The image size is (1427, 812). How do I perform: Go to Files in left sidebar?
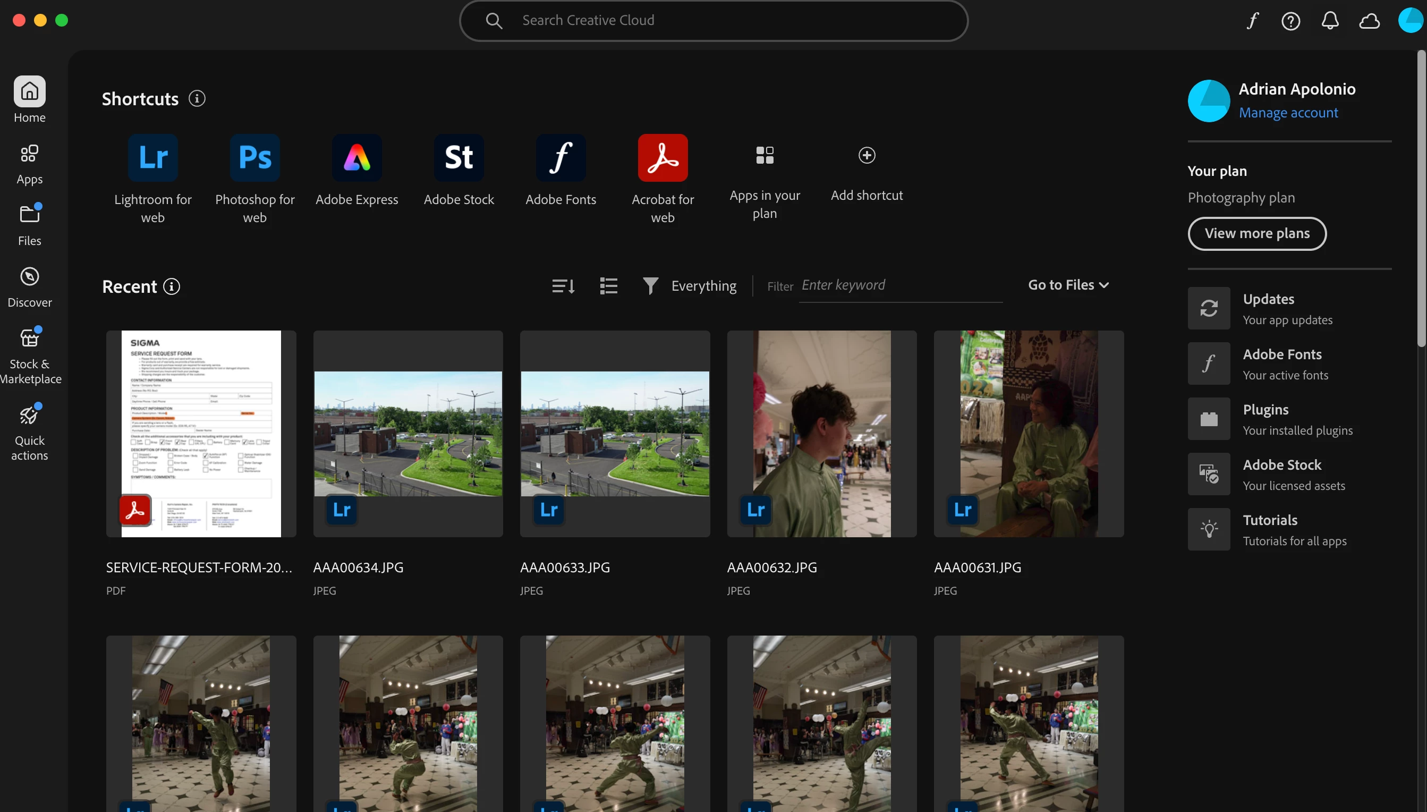[30, 225]
